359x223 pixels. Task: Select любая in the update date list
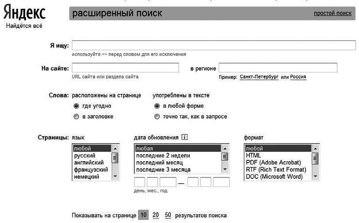point(178,148)
